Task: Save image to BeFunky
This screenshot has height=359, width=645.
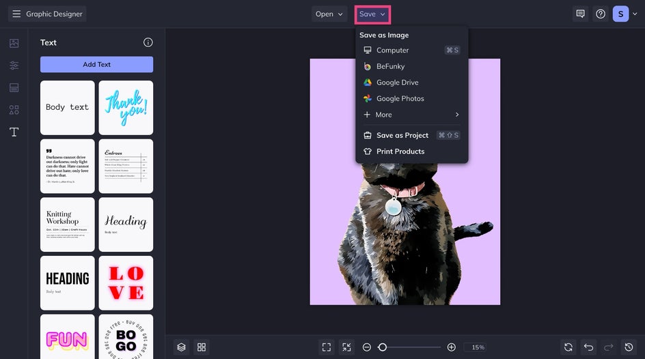Action: click(411, 66)
